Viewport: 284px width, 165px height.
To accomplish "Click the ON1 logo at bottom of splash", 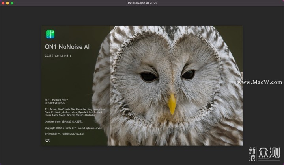I will 48,140.
